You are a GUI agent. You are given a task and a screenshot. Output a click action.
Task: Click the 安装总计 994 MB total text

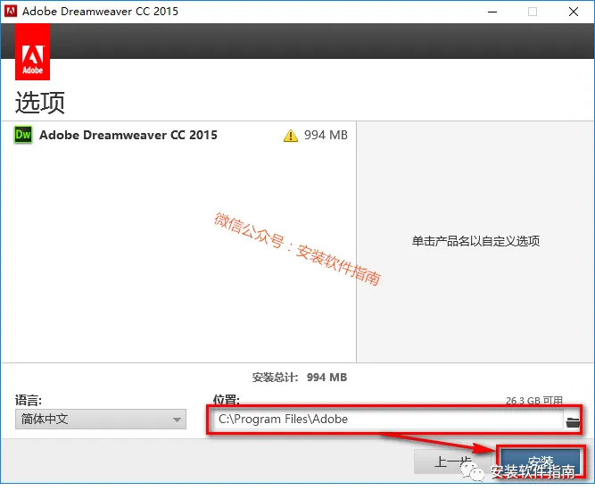(300, 377)
